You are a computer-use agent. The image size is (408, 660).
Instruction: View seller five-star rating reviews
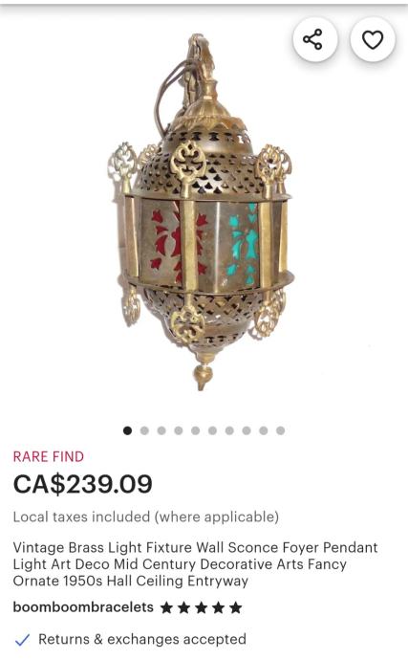tap(202, 607)
